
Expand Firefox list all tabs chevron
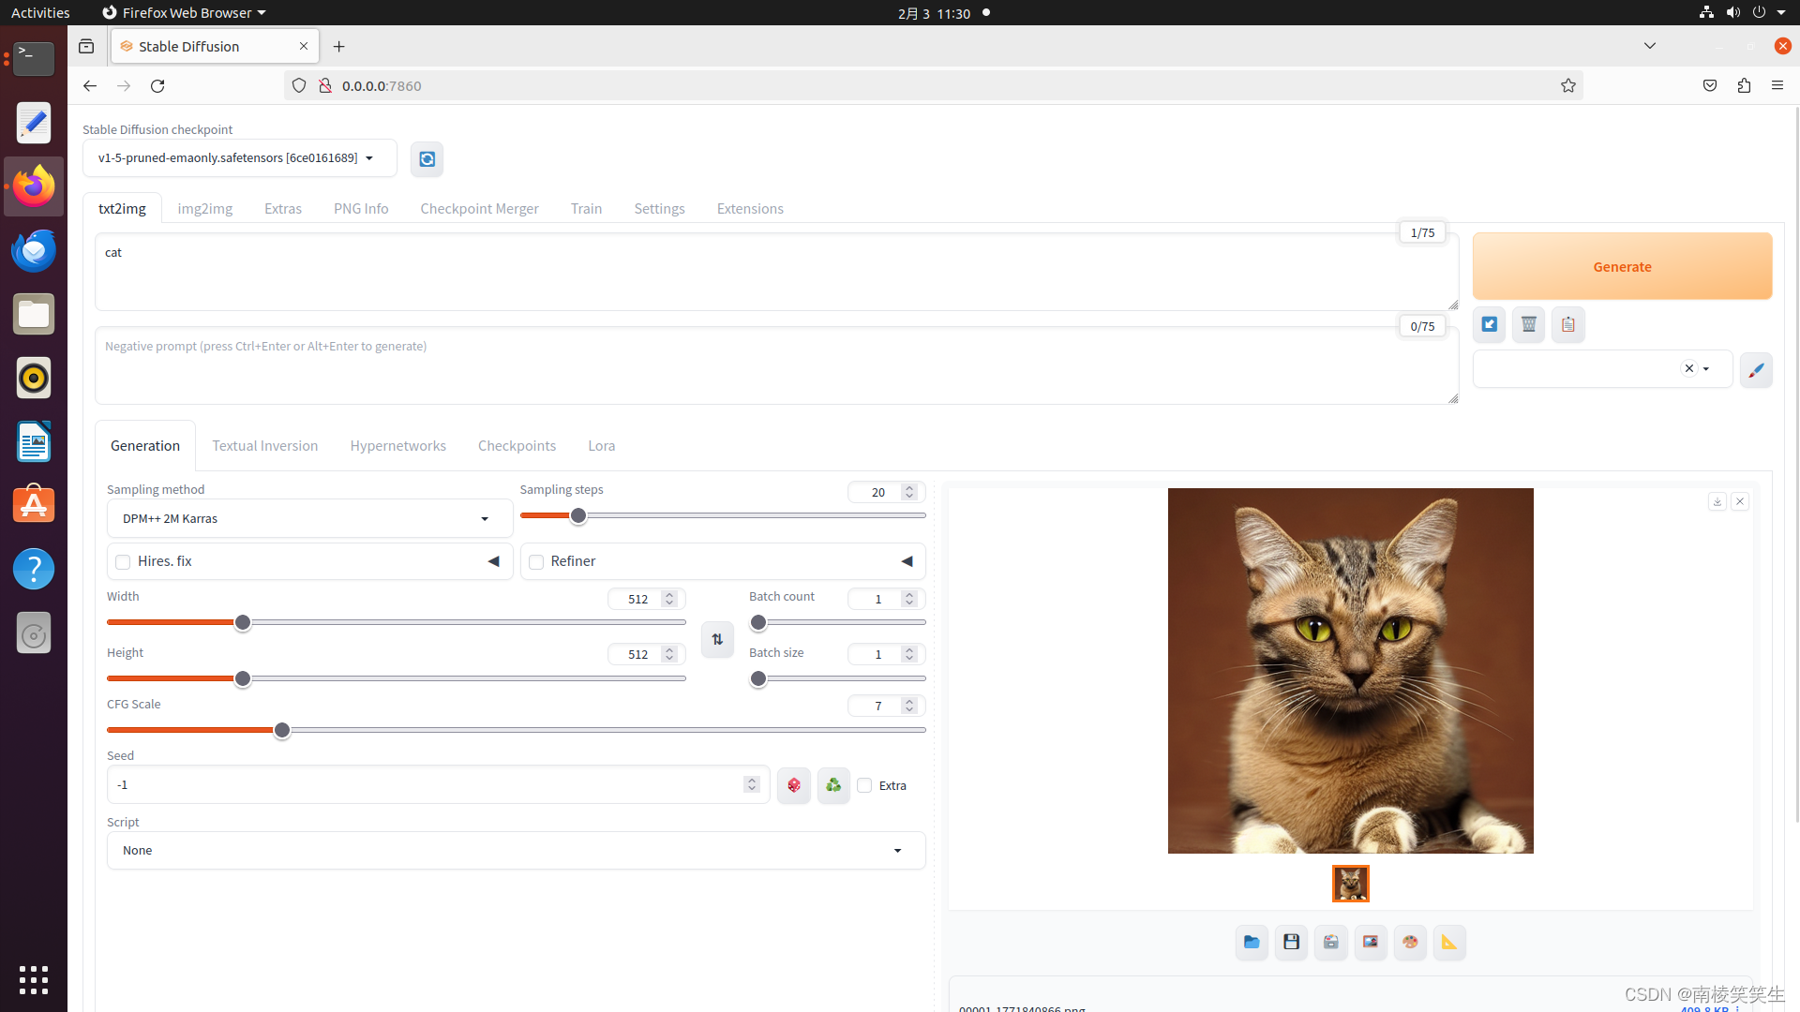[x=1650, y=46]
